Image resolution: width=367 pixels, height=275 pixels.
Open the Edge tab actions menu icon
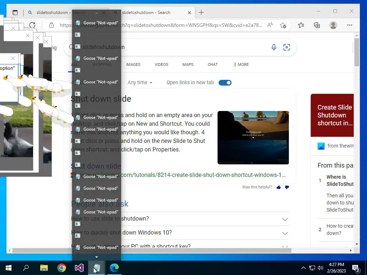(x=15, y=13)
